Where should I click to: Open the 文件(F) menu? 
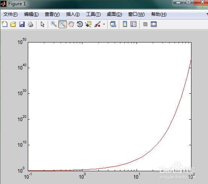pos(11,14)
